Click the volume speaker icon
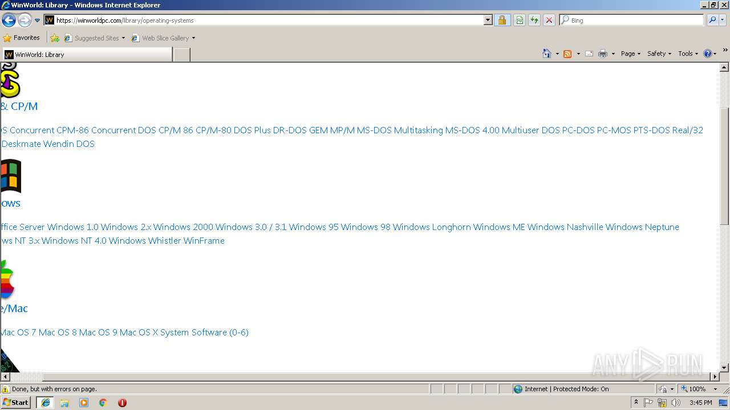This screenshot has height=410, width=730. point(676,403)
